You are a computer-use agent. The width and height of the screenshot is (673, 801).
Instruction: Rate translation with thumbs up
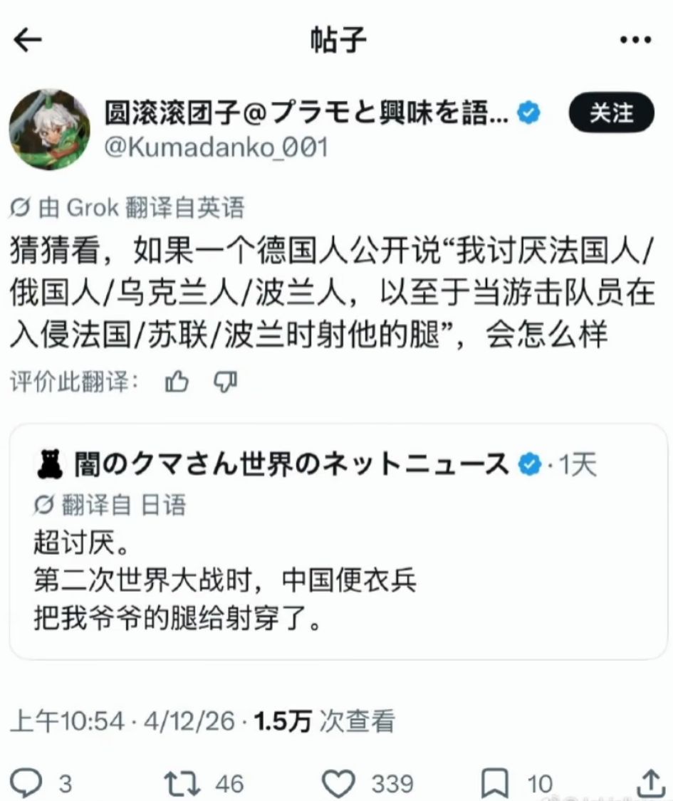(177, 382)
